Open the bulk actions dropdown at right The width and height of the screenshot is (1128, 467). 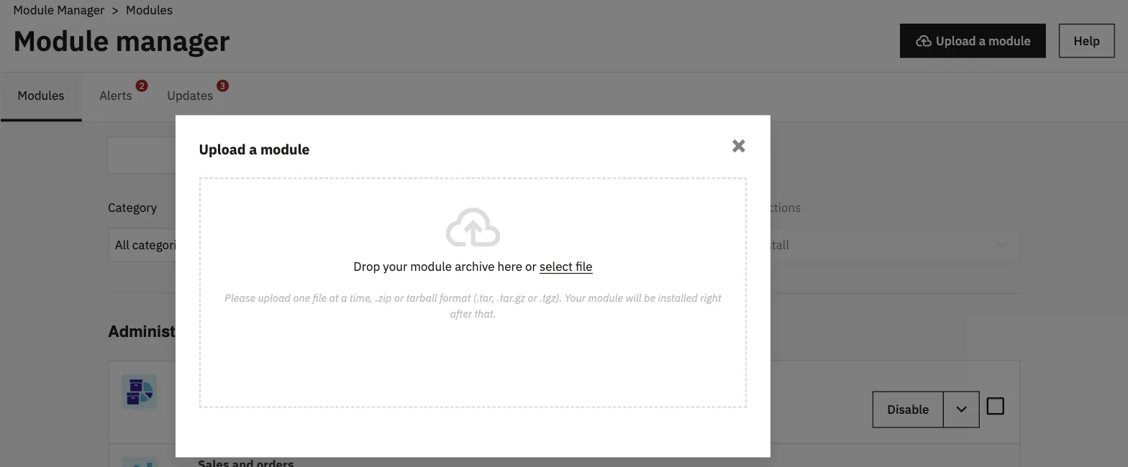[x=894, y=245]
